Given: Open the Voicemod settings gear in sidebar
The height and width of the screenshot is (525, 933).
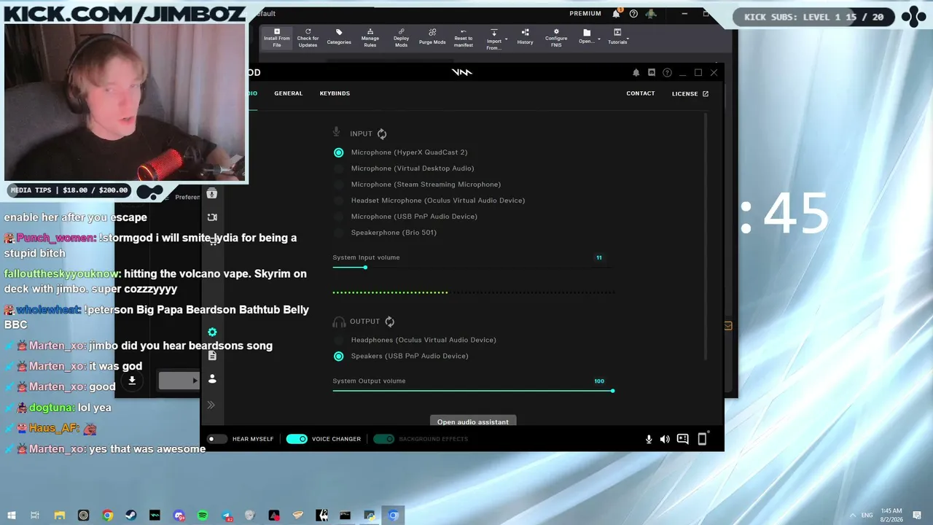Looking at the screenshot, I should (212, 332).
